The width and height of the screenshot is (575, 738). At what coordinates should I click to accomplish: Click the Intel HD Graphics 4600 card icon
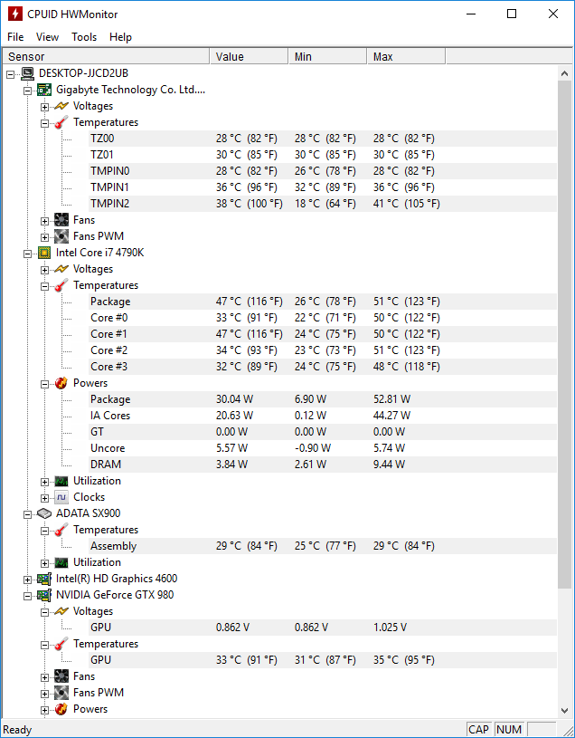(x=44, y=579)
